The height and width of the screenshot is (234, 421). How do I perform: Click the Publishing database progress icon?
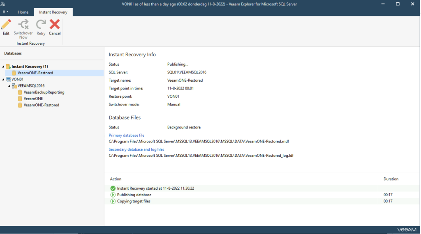[x=113, y=195]
